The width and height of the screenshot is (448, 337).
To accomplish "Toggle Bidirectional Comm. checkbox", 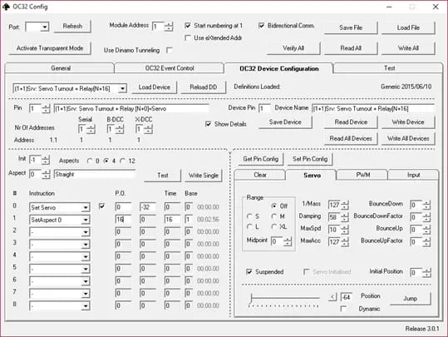I will 261,26.
